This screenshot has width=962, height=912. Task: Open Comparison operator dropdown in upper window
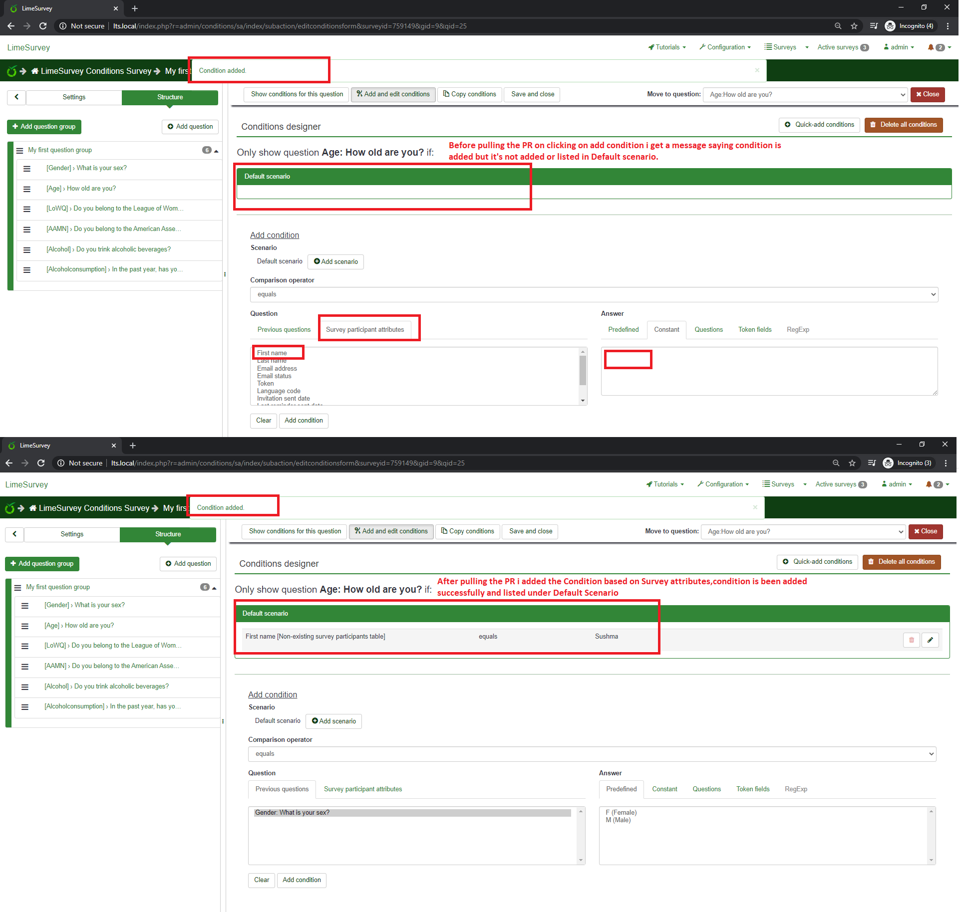pyautogui.click(x=594, y=294)
